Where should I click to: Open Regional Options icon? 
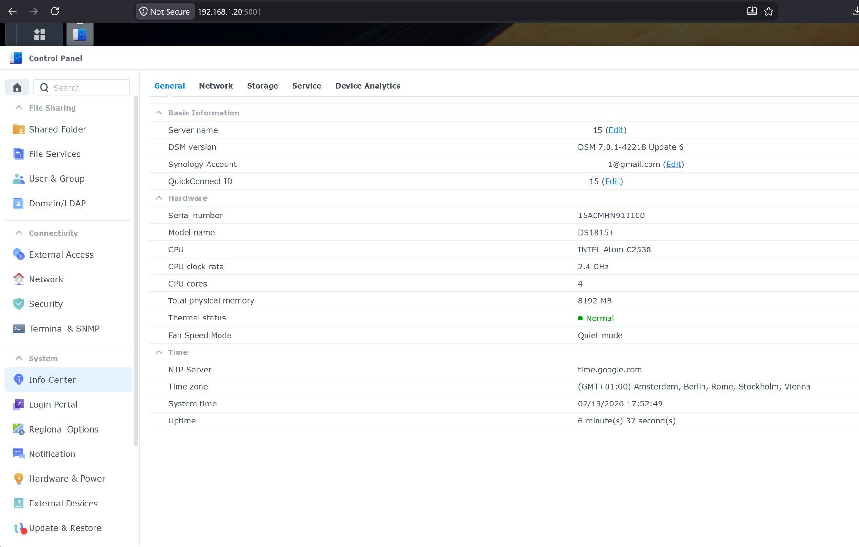(x=19, y=429)
